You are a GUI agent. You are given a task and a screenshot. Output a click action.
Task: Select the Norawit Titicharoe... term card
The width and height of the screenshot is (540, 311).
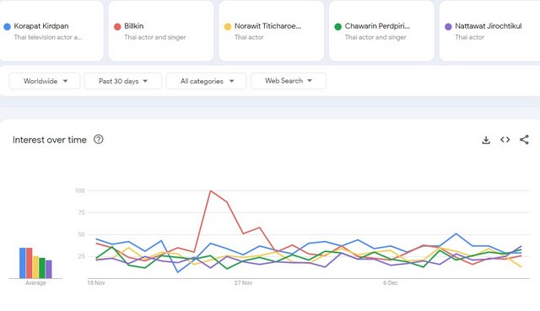pyautogui.click(x=272, y=31)
